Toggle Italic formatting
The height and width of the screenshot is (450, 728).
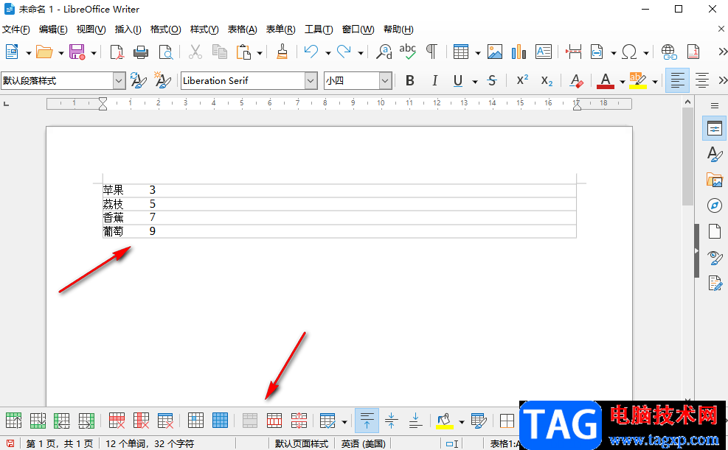click(x=434, y=80)
